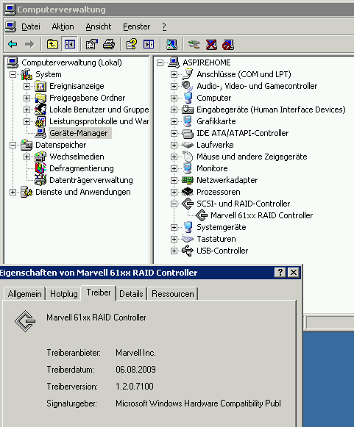
Task: Click the Netzwerkadapter device icon
Action: pyautogui.click(x=188, y=180)
